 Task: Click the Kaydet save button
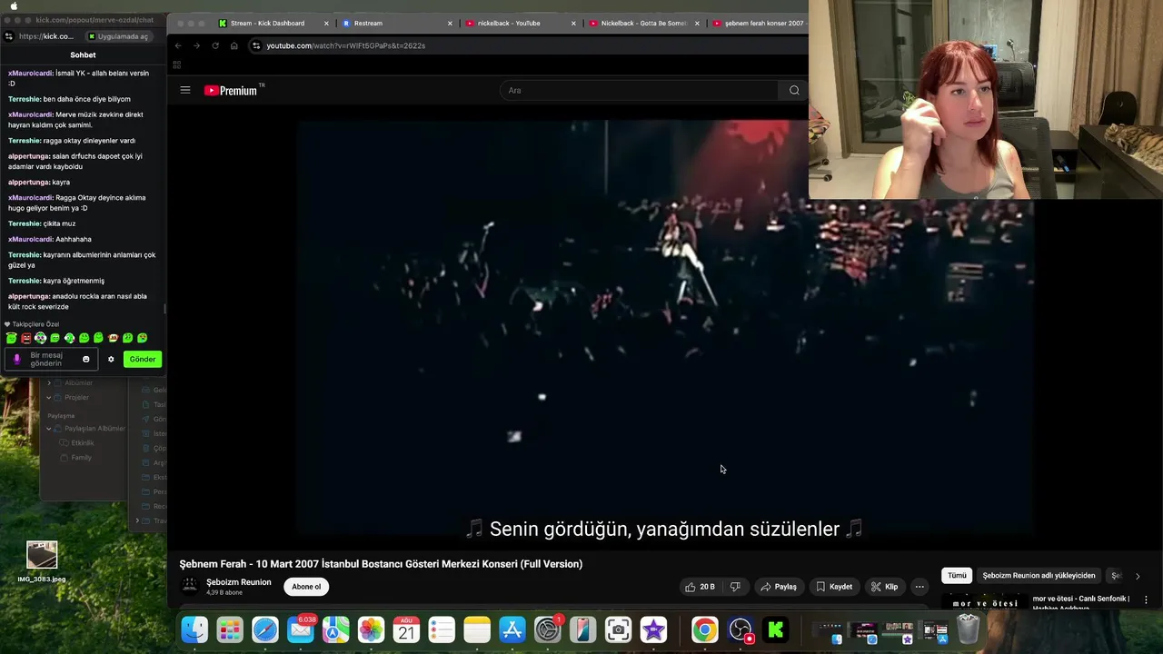(x=834, y=587)
